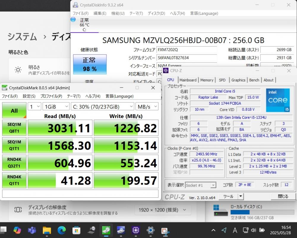Click the brightness sun icon in Settings
Image resolution: width=297 pixels, height=238 pixels.
pos(18,70)
